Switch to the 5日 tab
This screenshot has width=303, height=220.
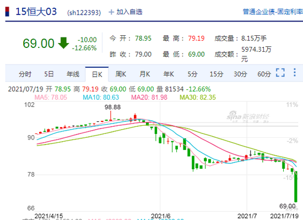click(48, 74)
